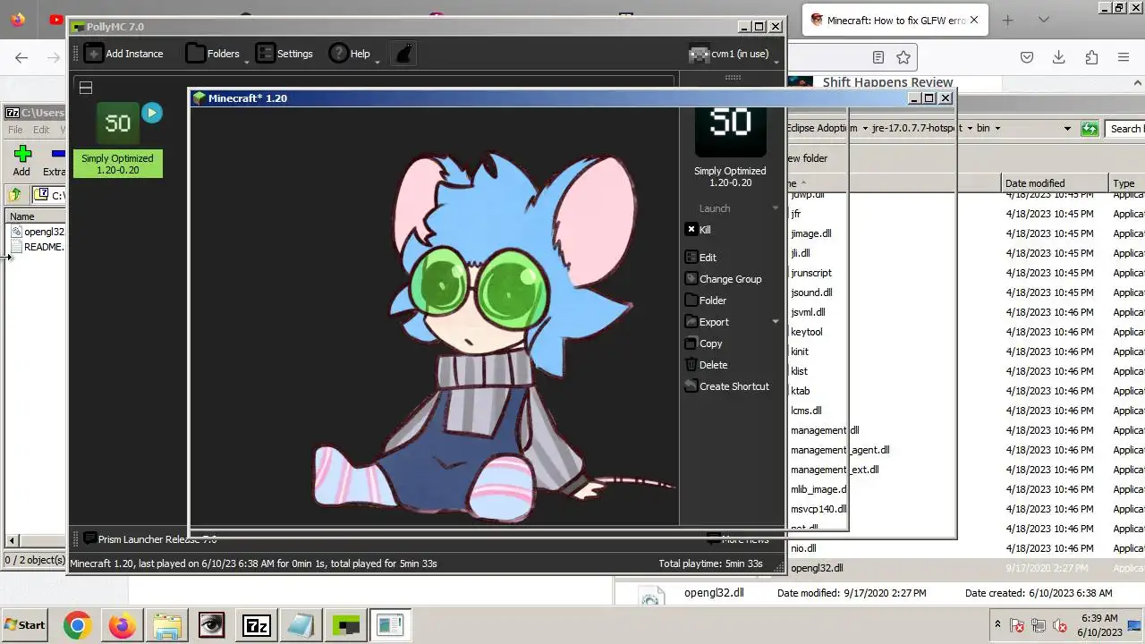Screen dimensions: 1145x644
Task: Click the bin breadcrumb dropdown arrow in Explorer
Action: point(997,129)
